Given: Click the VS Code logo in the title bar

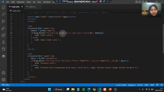Looking at the screenshot, I should coord(3,2).
